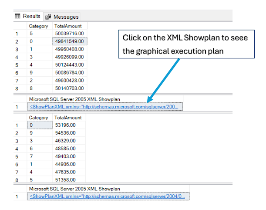Open the bottom XML Showplan link

pos(107,196)
